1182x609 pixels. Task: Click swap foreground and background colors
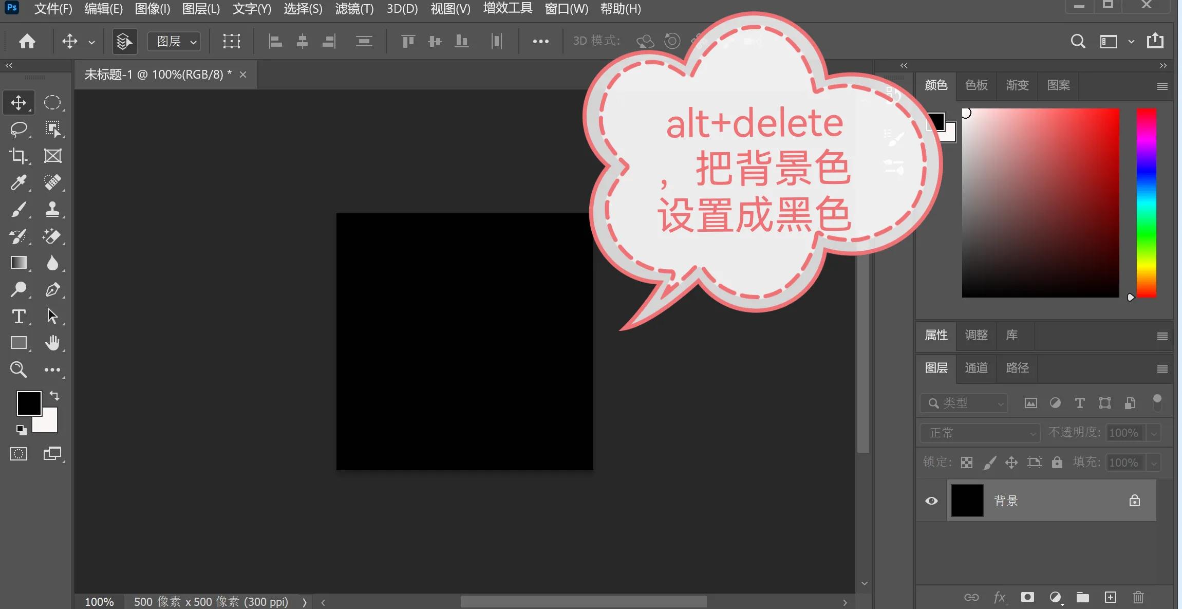point(54,395)
